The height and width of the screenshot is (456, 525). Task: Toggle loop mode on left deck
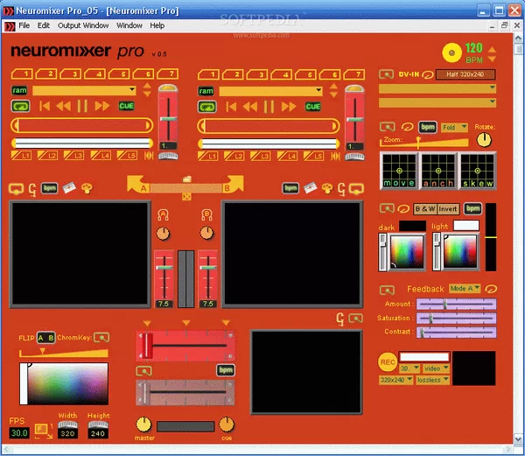coord(20,107)
